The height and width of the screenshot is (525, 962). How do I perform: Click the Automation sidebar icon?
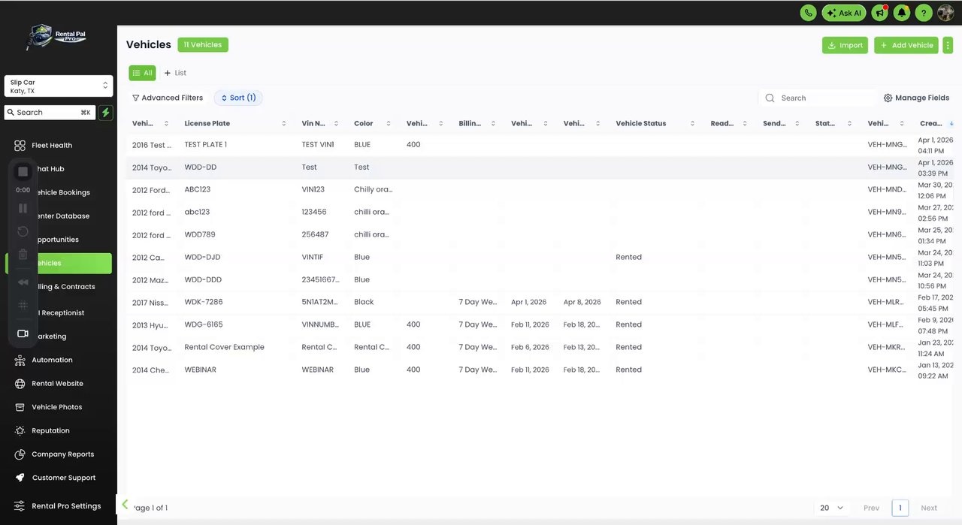click(20, 360)
